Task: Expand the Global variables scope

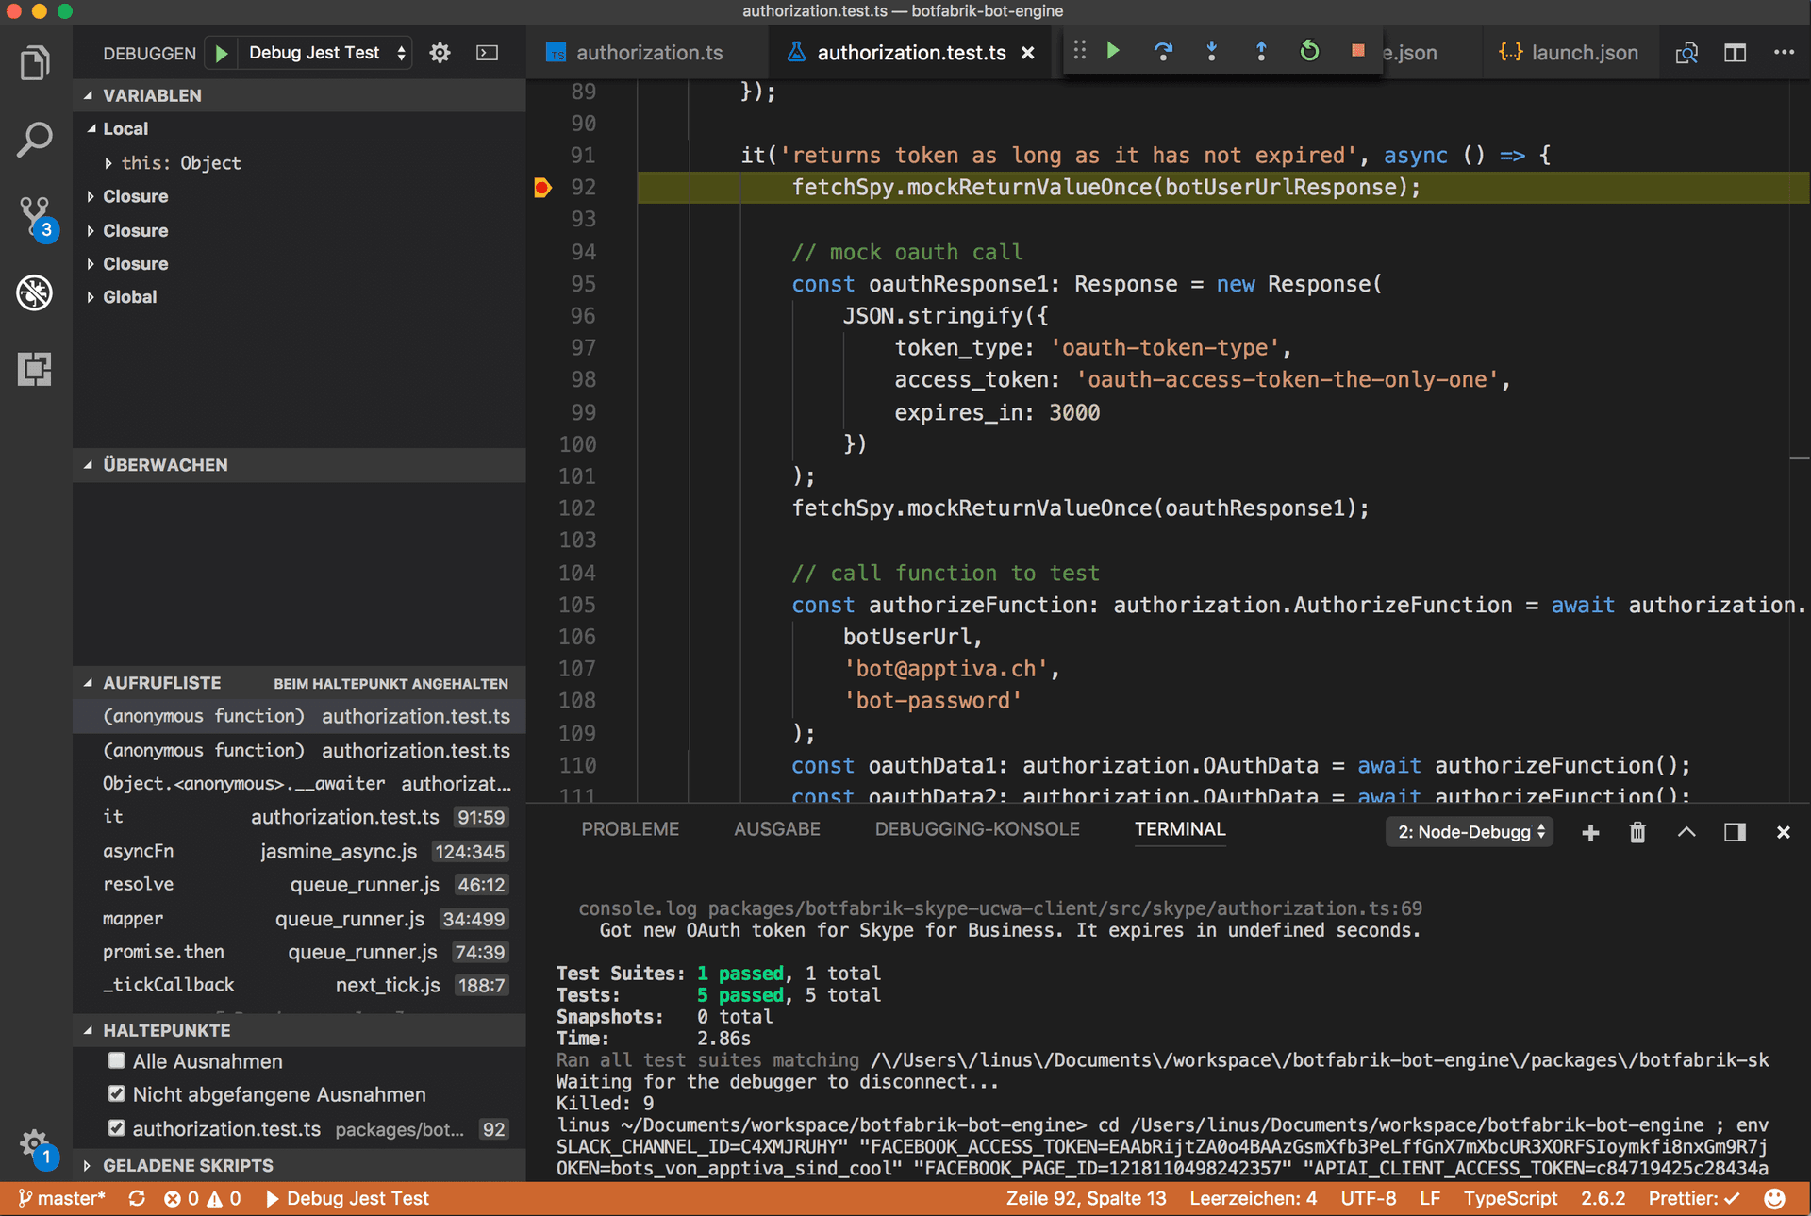Action: [129, 297]
